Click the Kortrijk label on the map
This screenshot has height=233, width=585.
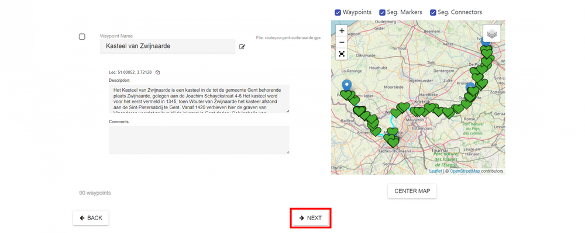[x=423, y=102]
